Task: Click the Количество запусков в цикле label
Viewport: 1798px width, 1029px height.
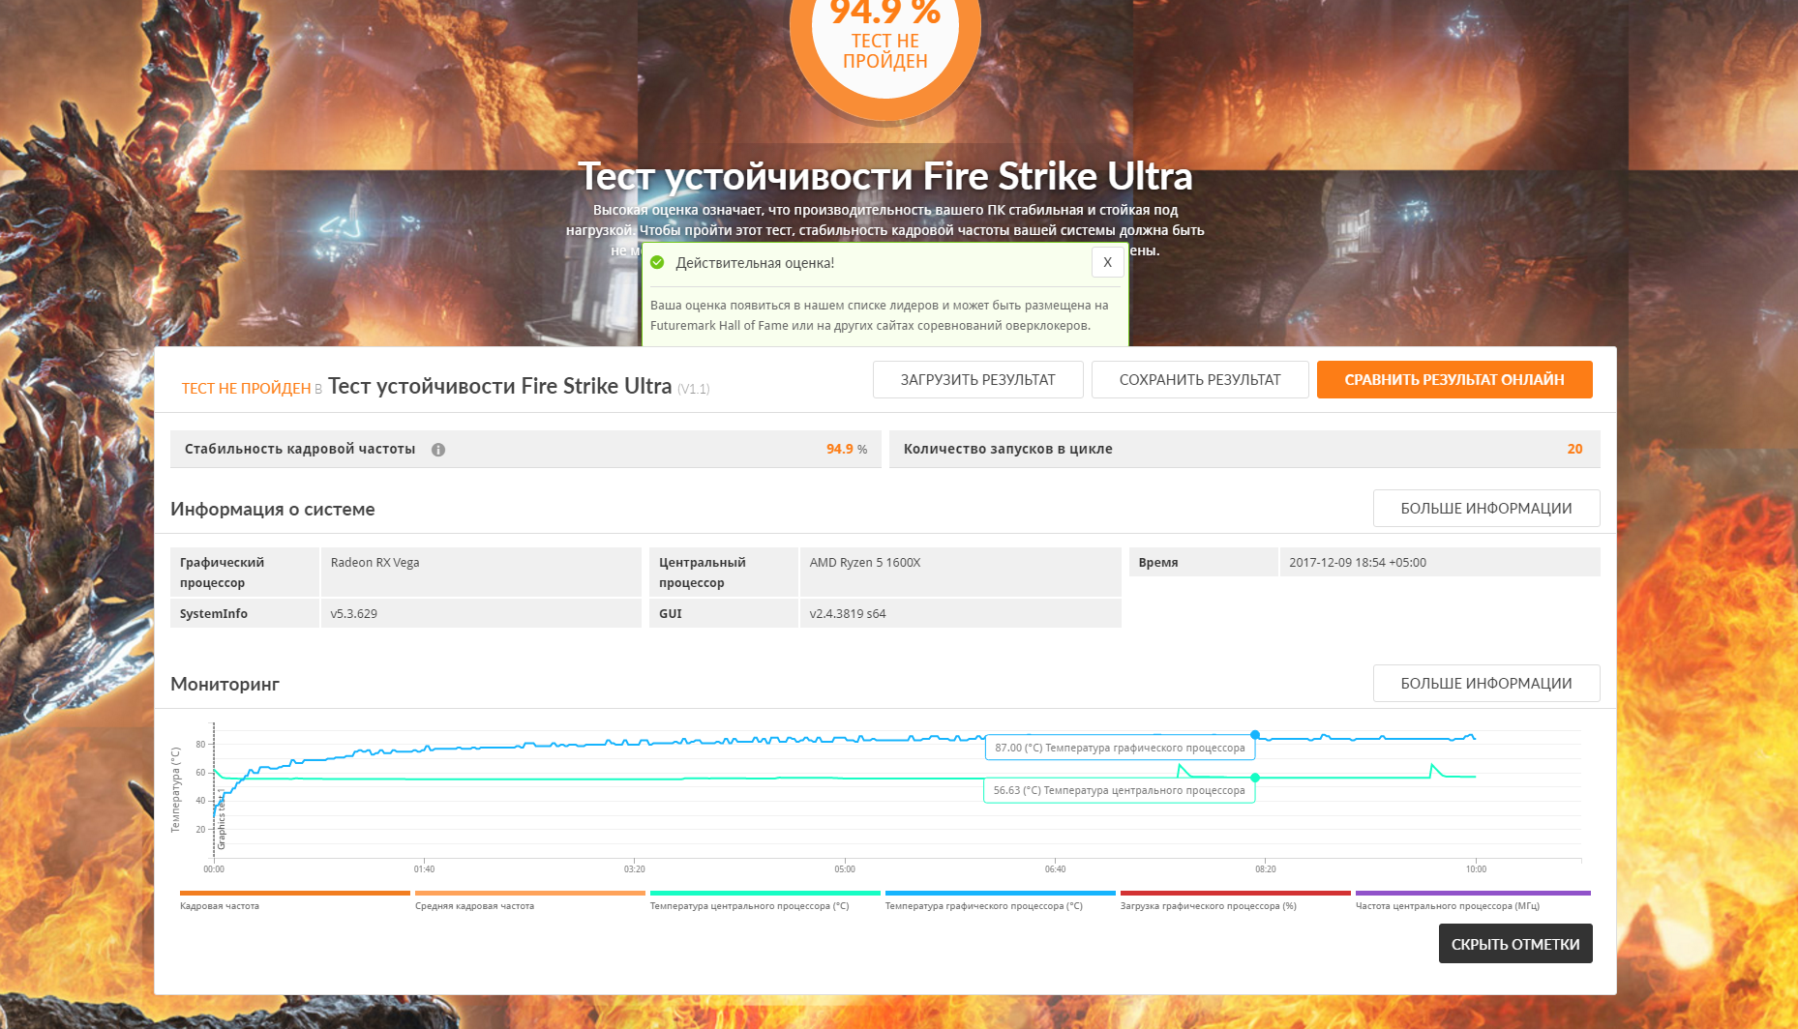Action: (x=1008, y=450)
